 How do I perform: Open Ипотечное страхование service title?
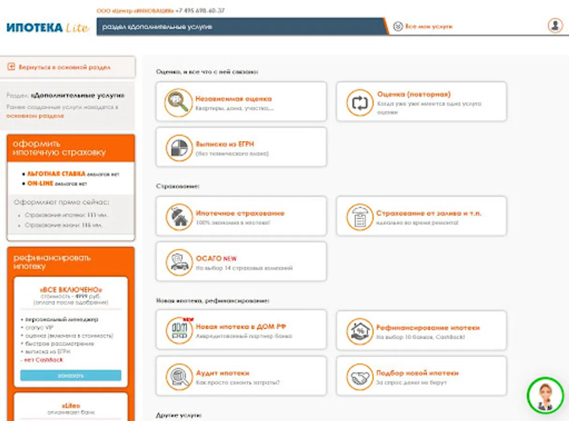(240, 213)
